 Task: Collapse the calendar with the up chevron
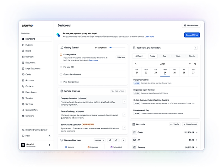click(x=136, y=64)
